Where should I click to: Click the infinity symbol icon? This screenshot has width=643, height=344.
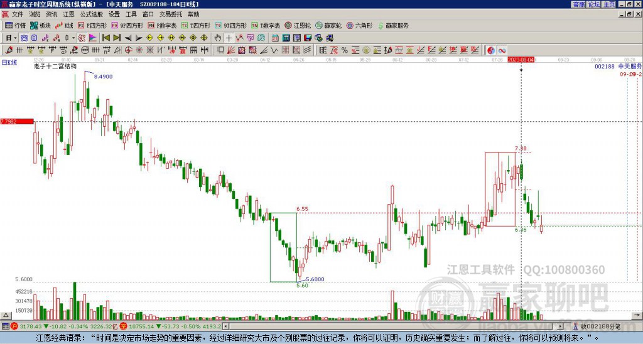502,50
